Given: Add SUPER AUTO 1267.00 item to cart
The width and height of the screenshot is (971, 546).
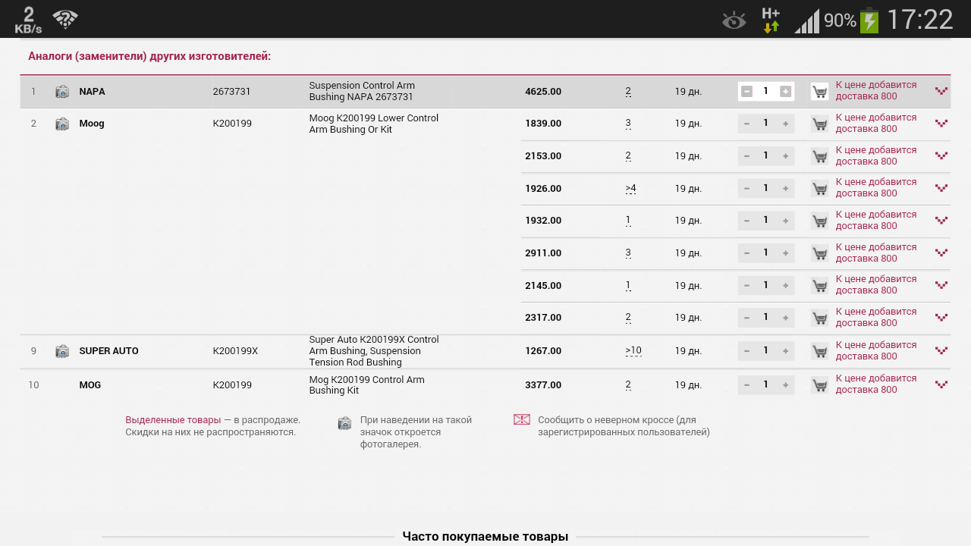Looking at the screenshot, I should pos(819,351).
